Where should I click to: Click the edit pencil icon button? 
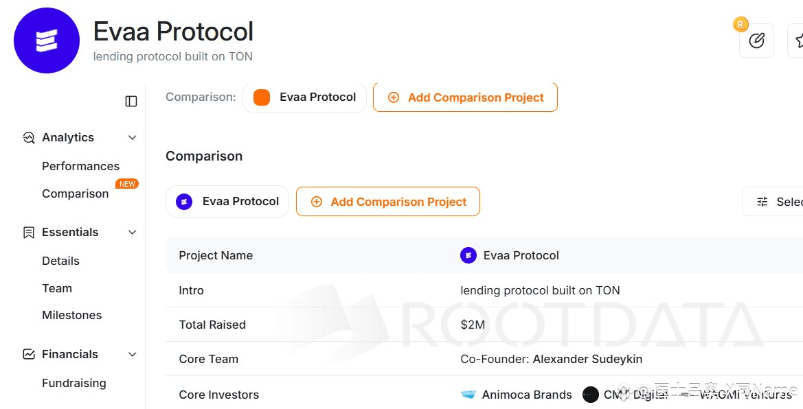pyautogui.click(x=756, y=40)
